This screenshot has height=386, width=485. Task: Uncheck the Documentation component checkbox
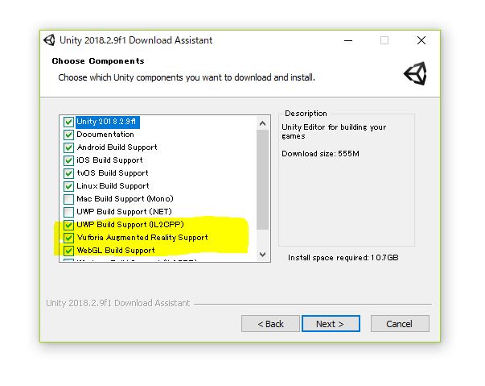point(68,135)
